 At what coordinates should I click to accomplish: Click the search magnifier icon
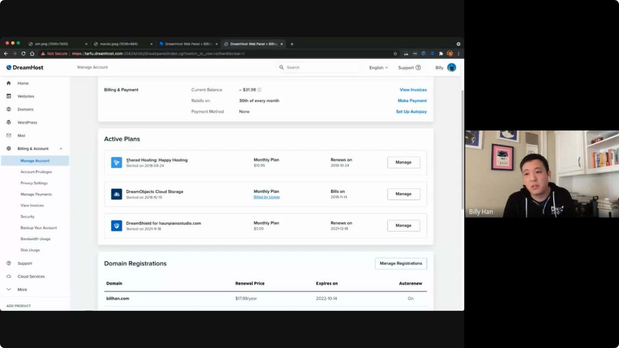point(282,68)
